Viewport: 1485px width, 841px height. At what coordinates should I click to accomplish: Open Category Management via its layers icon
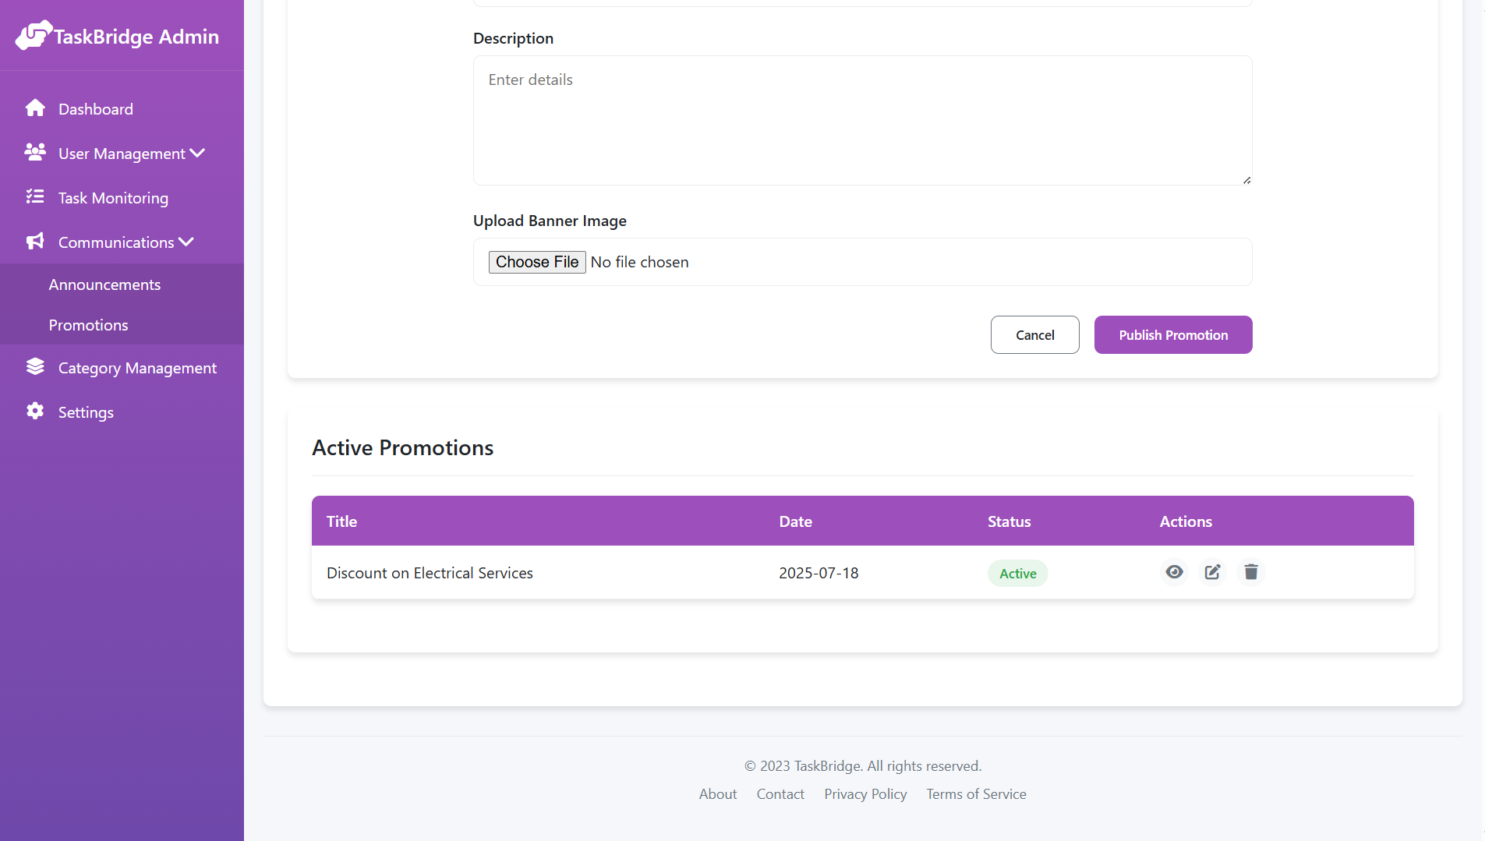point(35,366)
